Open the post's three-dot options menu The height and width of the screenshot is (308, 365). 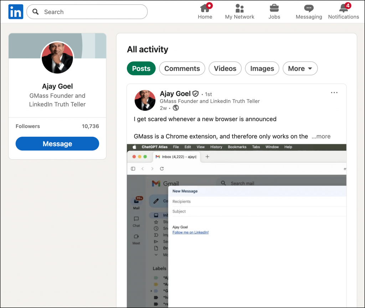click(334, 93)
